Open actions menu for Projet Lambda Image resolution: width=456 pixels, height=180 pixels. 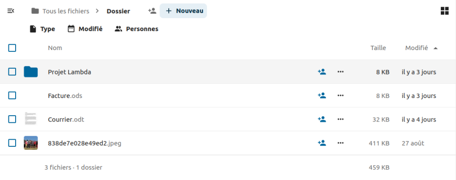341,72
